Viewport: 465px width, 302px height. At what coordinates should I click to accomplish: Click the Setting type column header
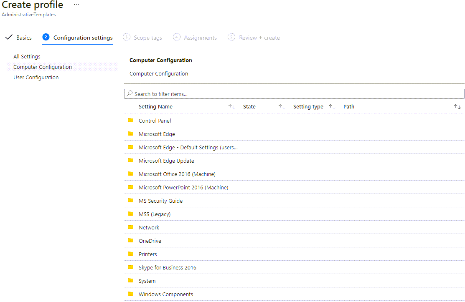pyautogui.click(x=308, y=107)
